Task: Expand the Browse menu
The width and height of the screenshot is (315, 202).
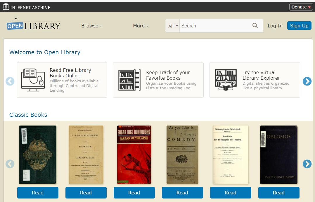Action: (92, 26)
